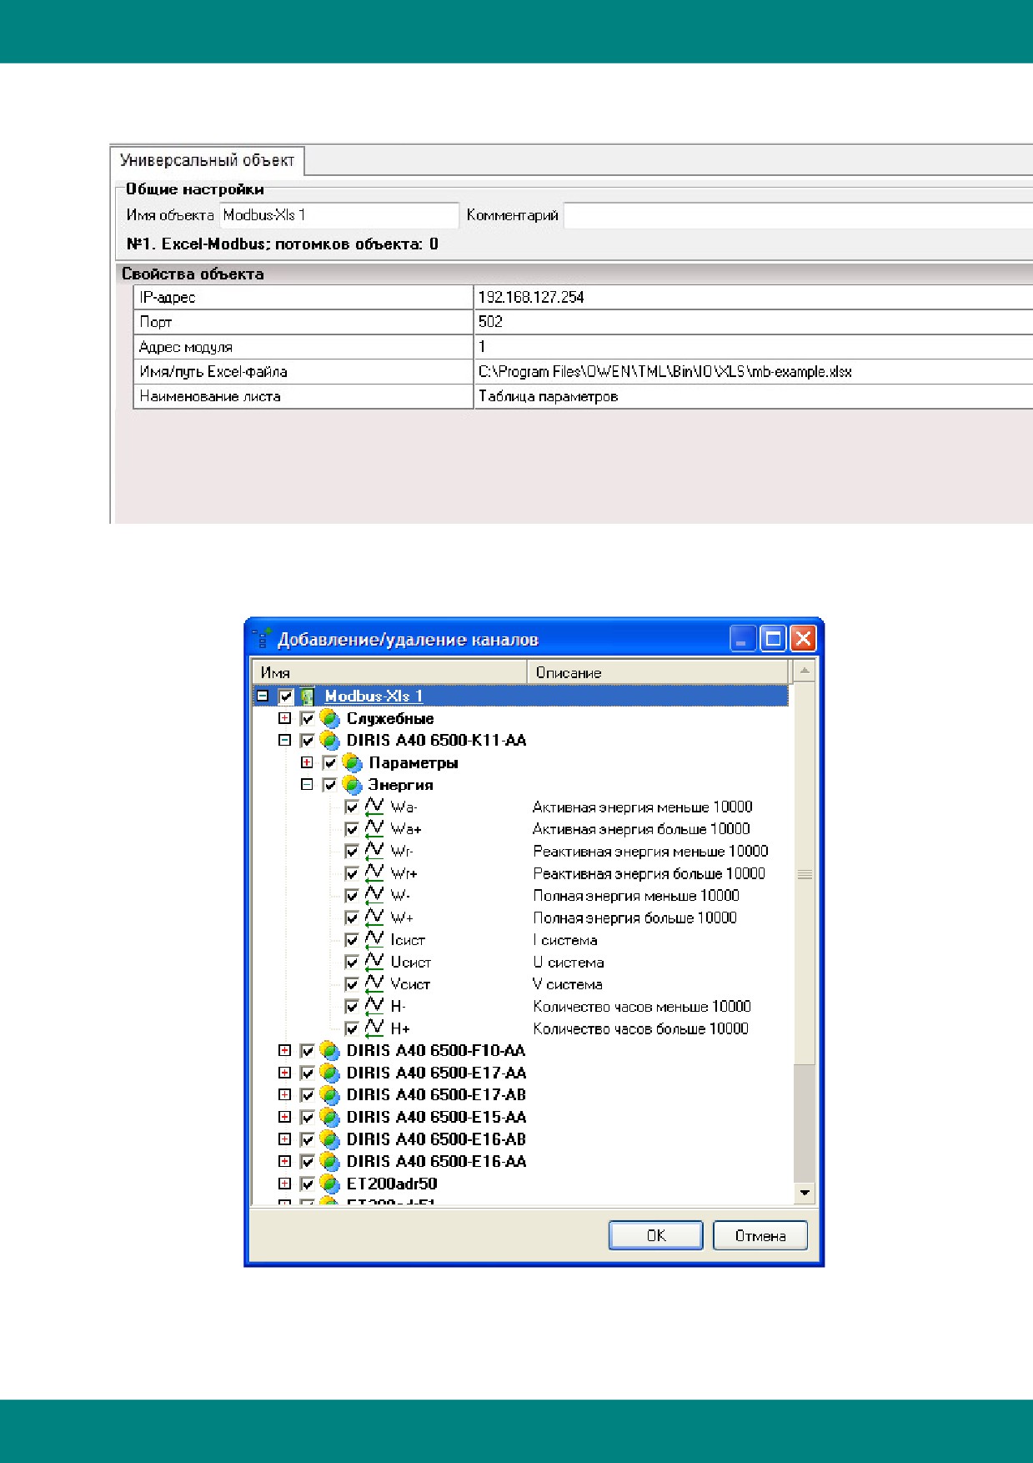The width and height of the screenshot is (1033, 1463).
Task: Click the Порт value 502
Action: [x=490, y=322]
